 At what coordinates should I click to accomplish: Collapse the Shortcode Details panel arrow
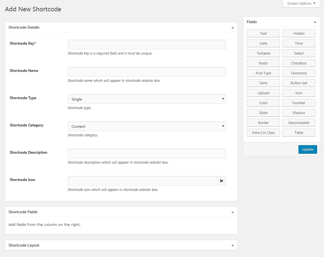[x=232, y=28]
